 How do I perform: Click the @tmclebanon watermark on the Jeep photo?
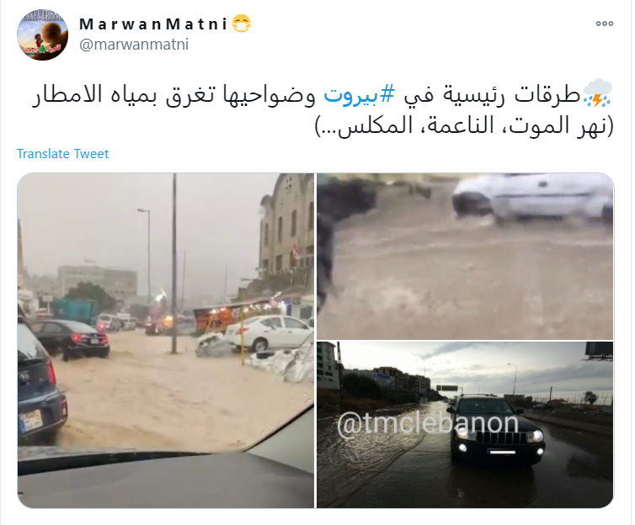(x=428, y=424)
